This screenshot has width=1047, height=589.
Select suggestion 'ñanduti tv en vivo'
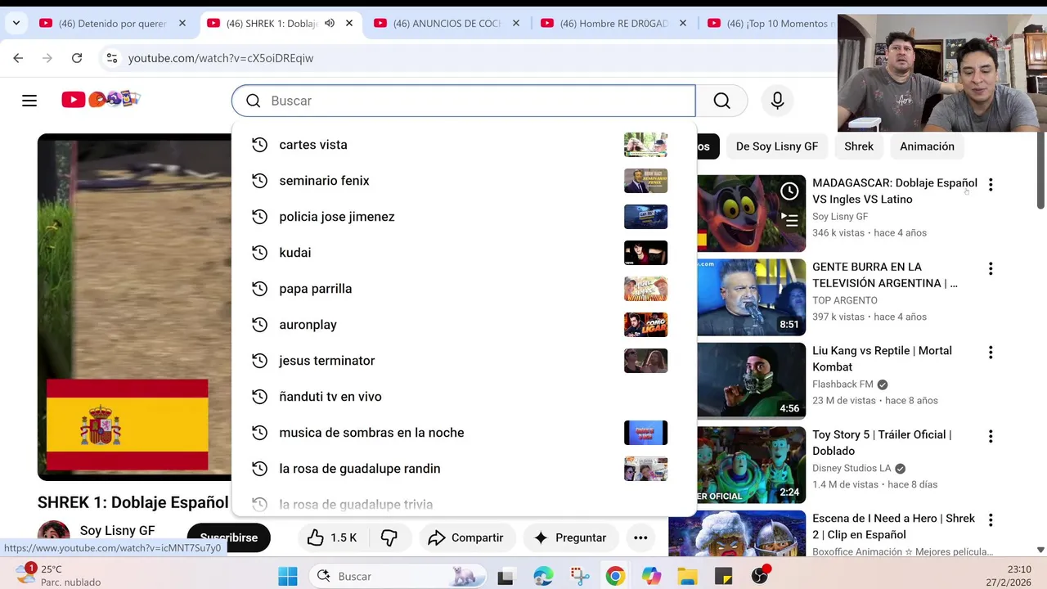coord(464,397)
